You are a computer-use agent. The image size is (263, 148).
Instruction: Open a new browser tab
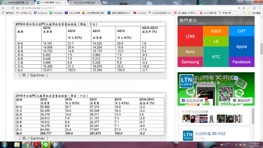pos(105,3)
